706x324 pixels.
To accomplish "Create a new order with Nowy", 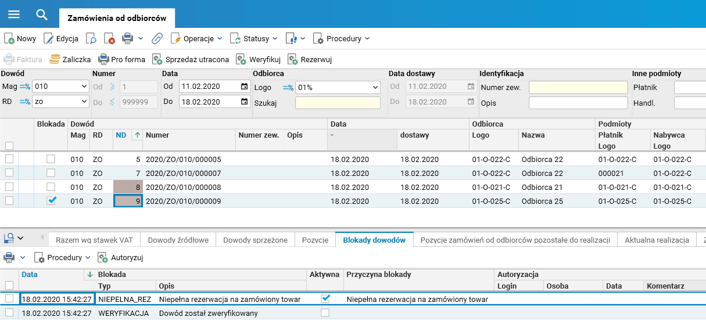I will pyautogui.click(x=20, y=39).
